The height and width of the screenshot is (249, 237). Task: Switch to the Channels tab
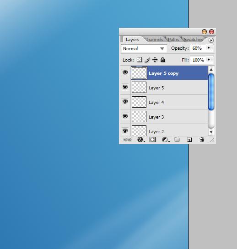[x=154, y=40]
